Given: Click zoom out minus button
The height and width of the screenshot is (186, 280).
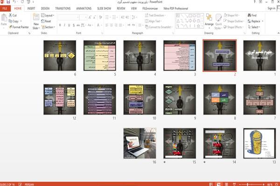Looking at the screenshot, I should [x=240, y=184].
